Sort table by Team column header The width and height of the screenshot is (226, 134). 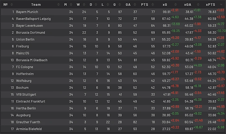pyautogui.click(x=36, y=5)
